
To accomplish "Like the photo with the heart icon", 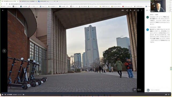I will pos(135,90).
